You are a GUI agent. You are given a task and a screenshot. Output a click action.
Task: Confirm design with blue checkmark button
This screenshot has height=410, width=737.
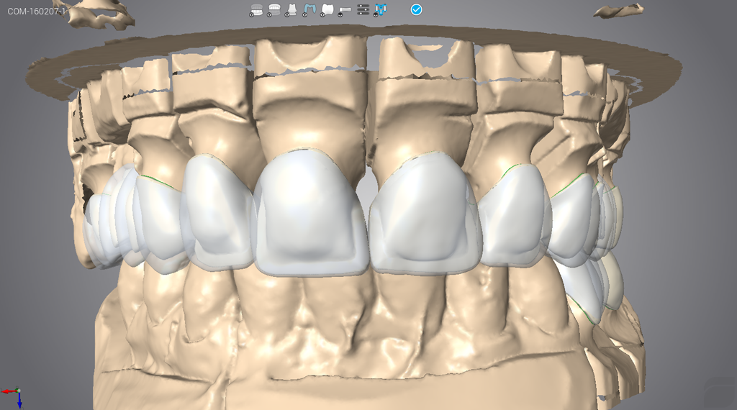pyautogui.click(x=417, y=9)
